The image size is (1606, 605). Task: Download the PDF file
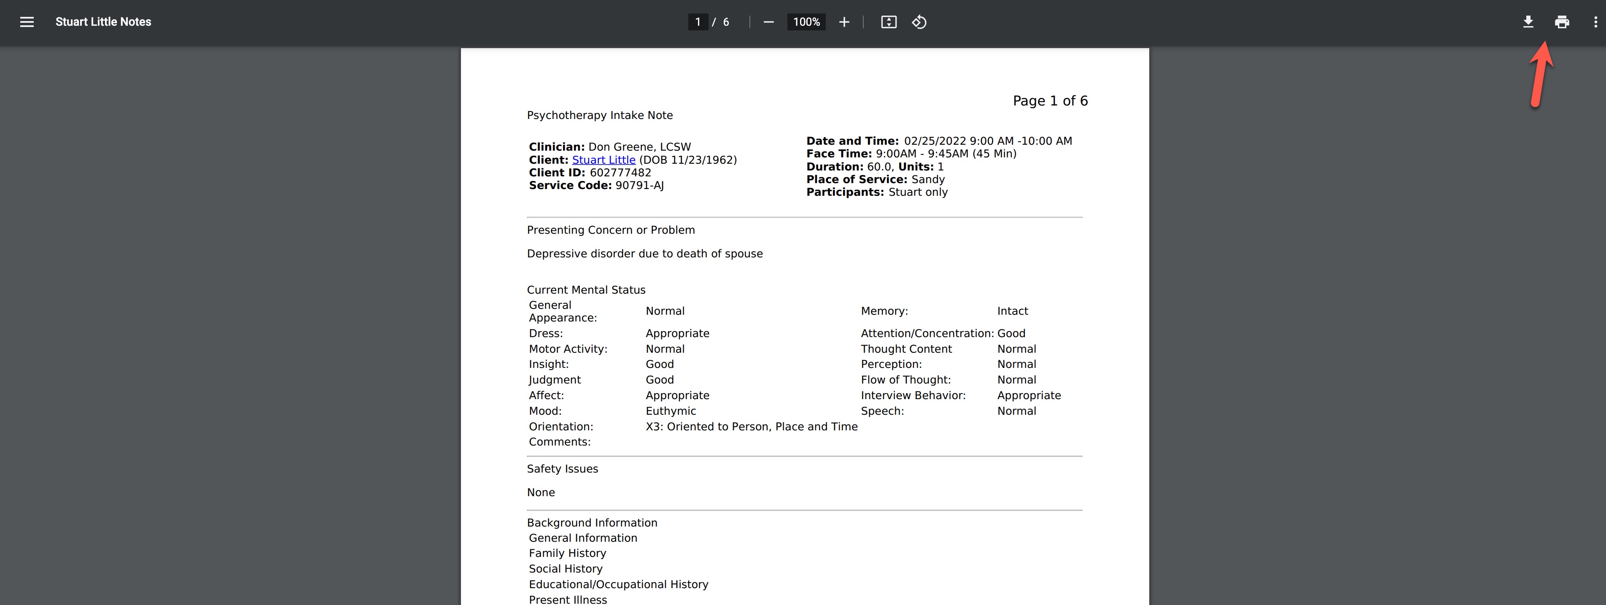1528,22
